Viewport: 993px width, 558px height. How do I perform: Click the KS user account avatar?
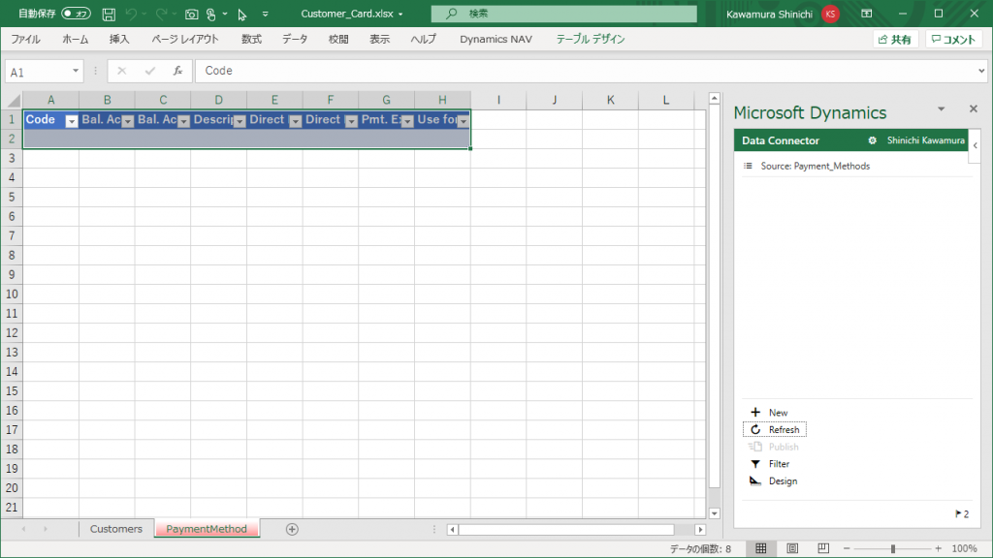pyautogui.click(x=830, y=14)
